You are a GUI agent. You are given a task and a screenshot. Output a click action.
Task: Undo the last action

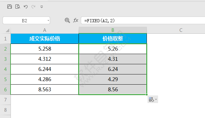pyautogui.click(x=26, y=7)
